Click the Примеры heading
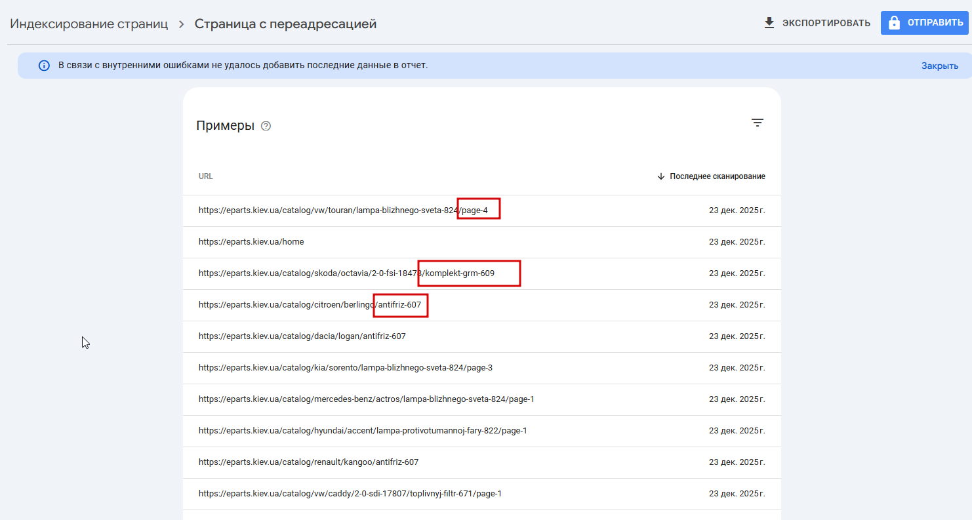The height and width of the screenshot is (520, 972). click(x=225, y=126)
